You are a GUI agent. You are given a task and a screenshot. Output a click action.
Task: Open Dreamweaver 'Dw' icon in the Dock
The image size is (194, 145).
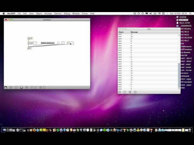[x=41, y=130]
